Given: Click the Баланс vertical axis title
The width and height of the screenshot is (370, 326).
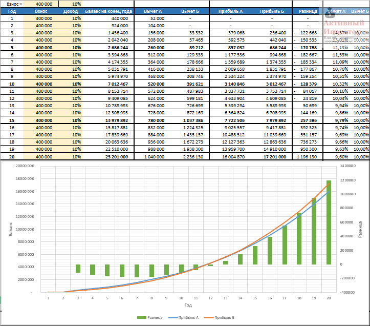Looking at the screenshot, I should pos(11,229).
